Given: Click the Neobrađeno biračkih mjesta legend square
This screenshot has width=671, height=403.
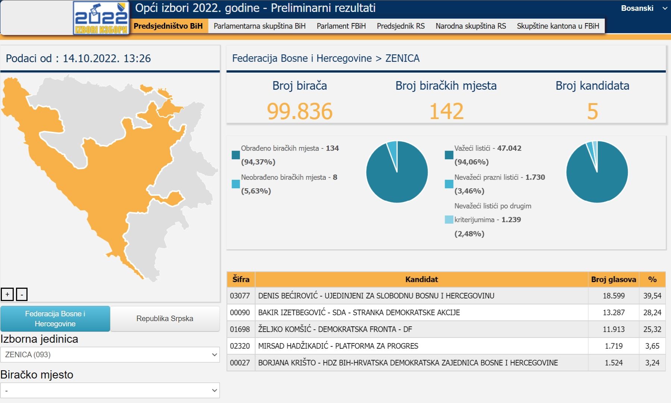Looking at the screenshot, I should coord(236,184).
